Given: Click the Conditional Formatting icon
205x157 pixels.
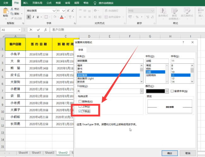Looking at the screenshot, I should tap(163, 11).
